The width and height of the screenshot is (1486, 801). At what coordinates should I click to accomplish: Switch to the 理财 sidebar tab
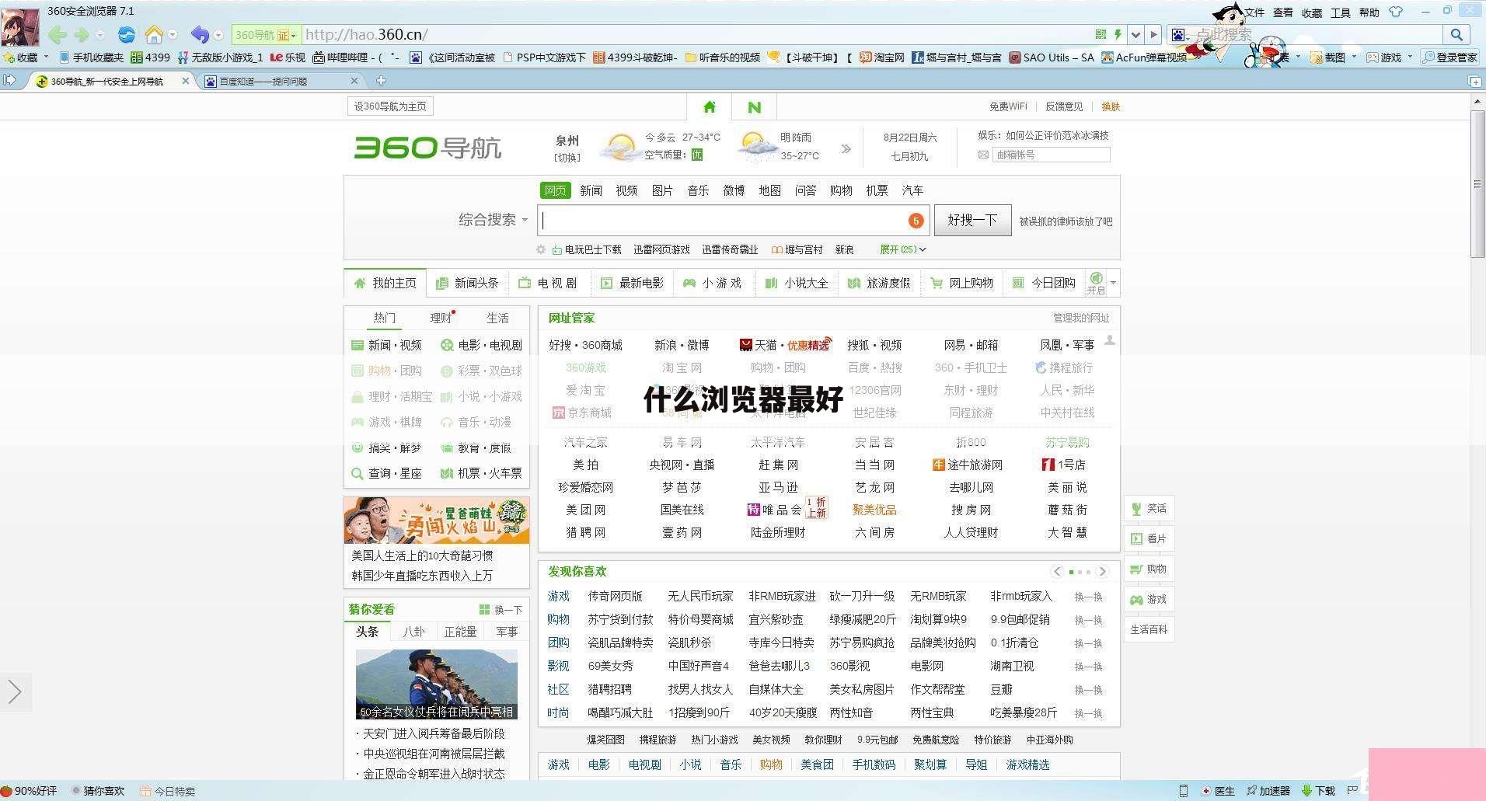[x=441, y=318]
